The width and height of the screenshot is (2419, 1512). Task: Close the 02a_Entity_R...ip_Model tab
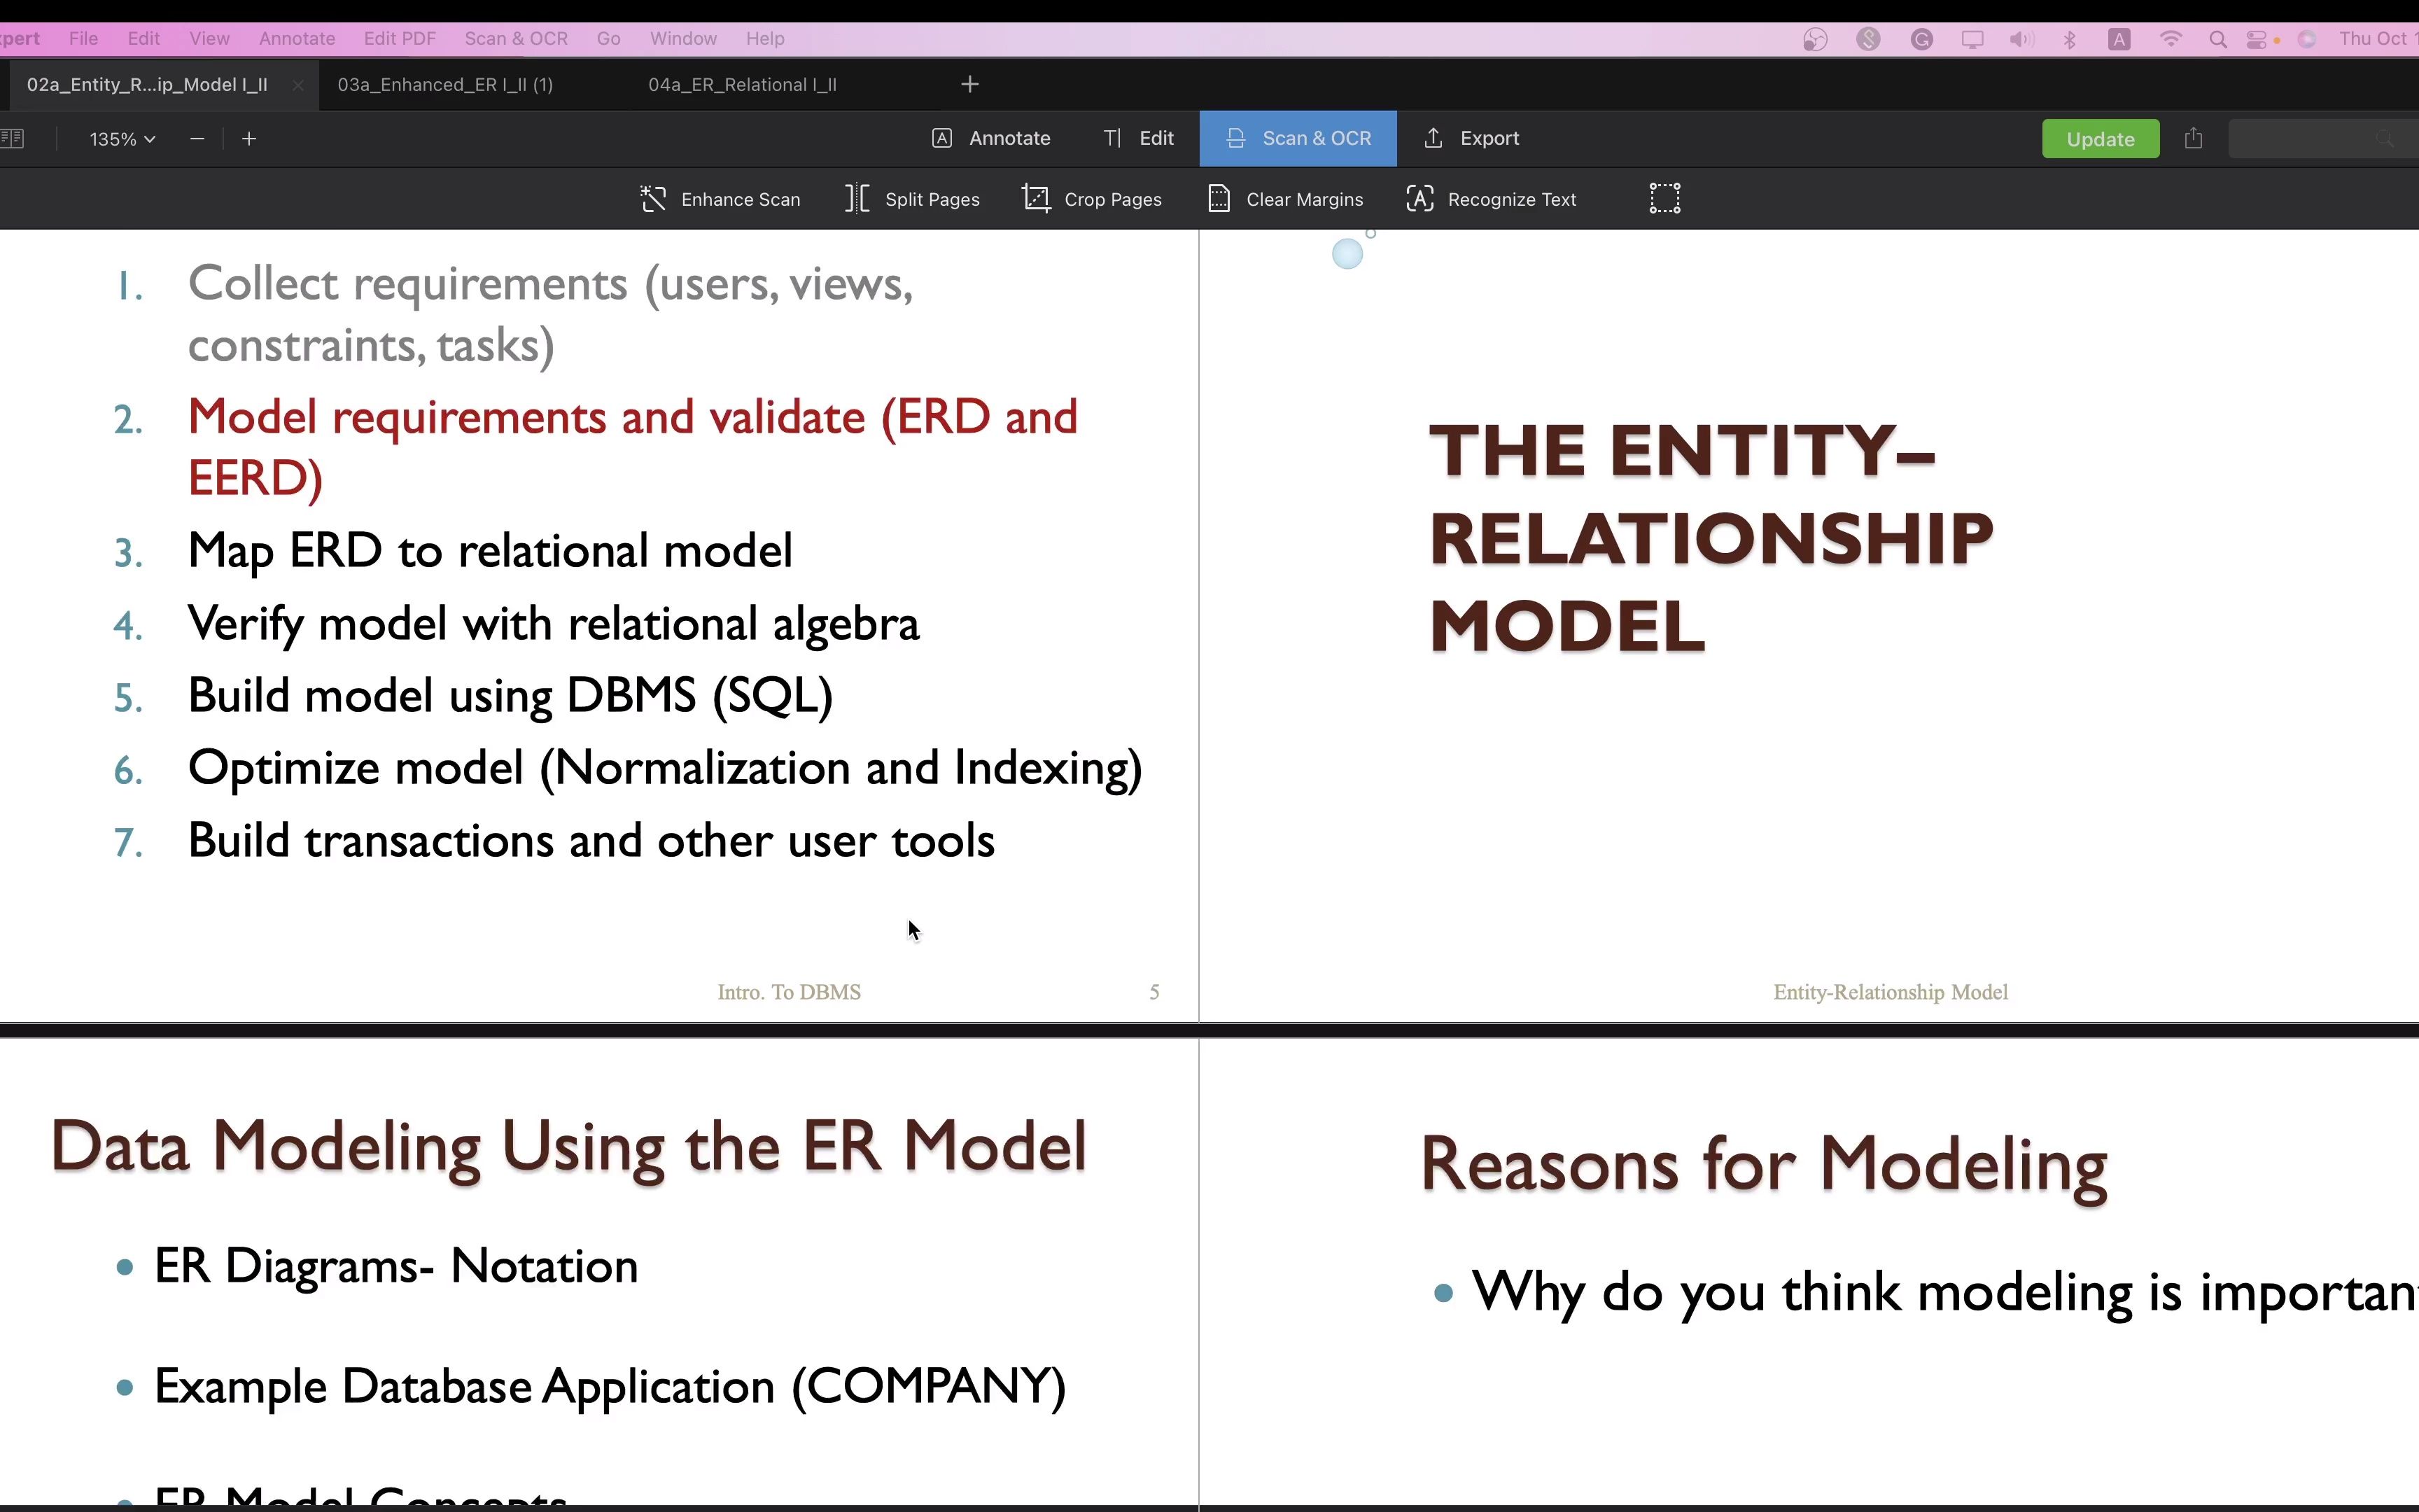tap(297, 86)
